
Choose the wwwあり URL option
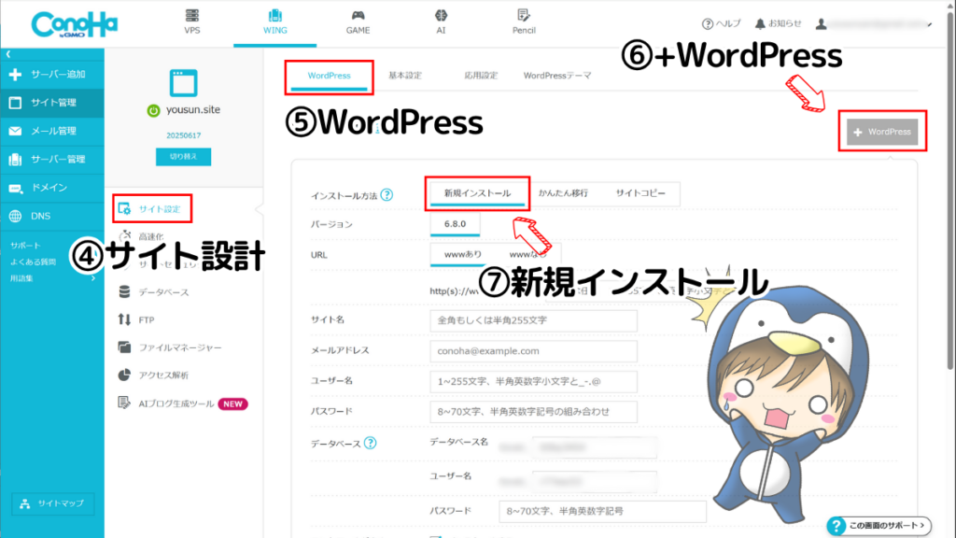pos(463,254)
